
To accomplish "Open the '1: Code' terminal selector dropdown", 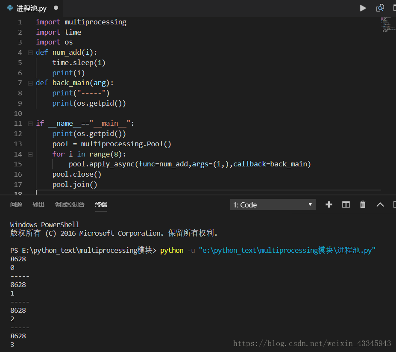I will [273, 204].
